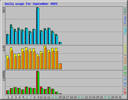Select day 20 on the x-axis
This screenshot has width=128, height=100.
(79, 97)
